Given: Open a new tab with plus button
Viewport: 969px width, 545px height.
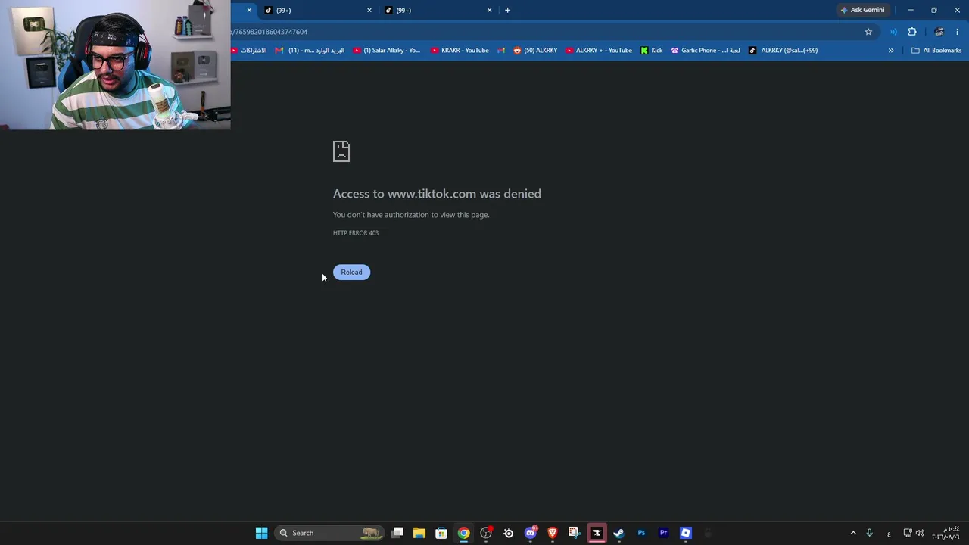Looking at the screenshot, I should [507, 10].
